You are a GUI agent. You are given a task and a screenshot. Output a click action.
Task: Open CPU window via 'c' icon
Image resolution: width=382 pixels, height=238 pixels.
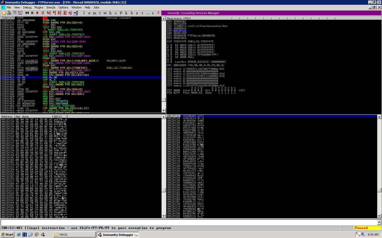point(116,13)
